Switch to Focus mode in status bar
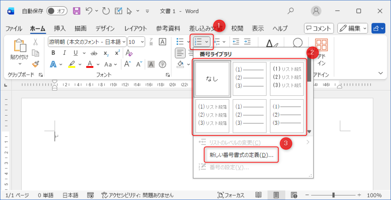This screenshot has height=200, width=391. coord(230,195)
